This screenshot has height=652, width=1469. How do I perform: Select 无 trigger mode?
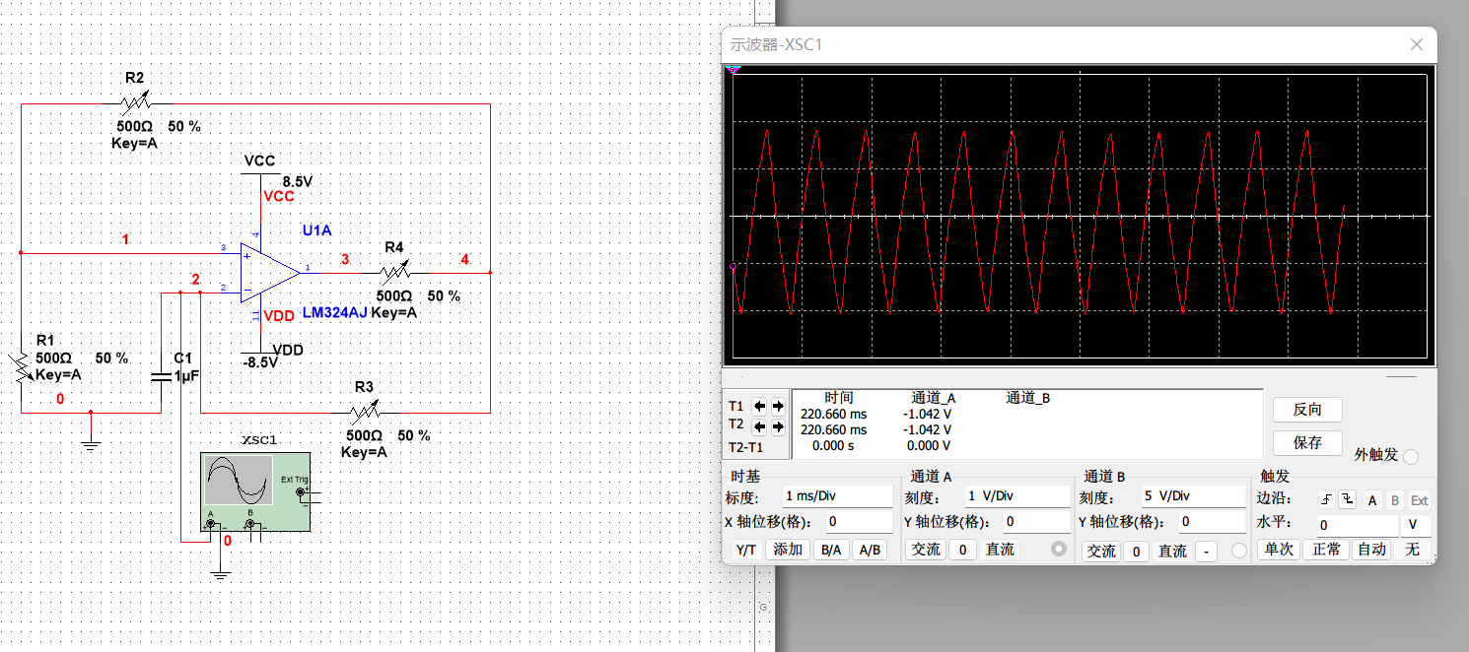click(x=1413, y=550)
